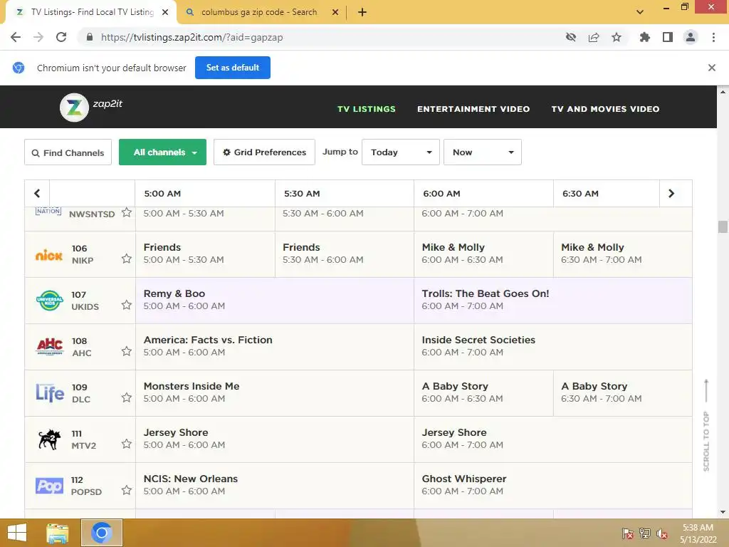
Task: Open the browser extensions puzzle icon
Action: [644, 37]
